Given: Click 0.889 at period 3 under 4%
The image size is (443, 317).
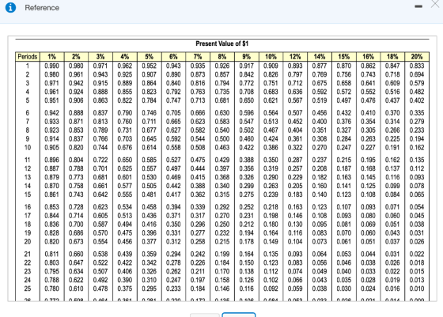Looking at the screenshot, I should click(x=125, y=83).
